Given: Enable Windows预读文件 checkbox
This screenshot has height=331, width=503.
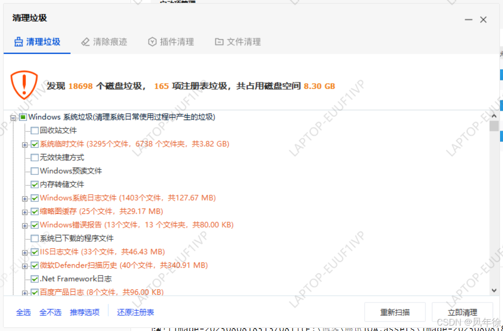Looking at the screenshot, I should click(35, 171).
